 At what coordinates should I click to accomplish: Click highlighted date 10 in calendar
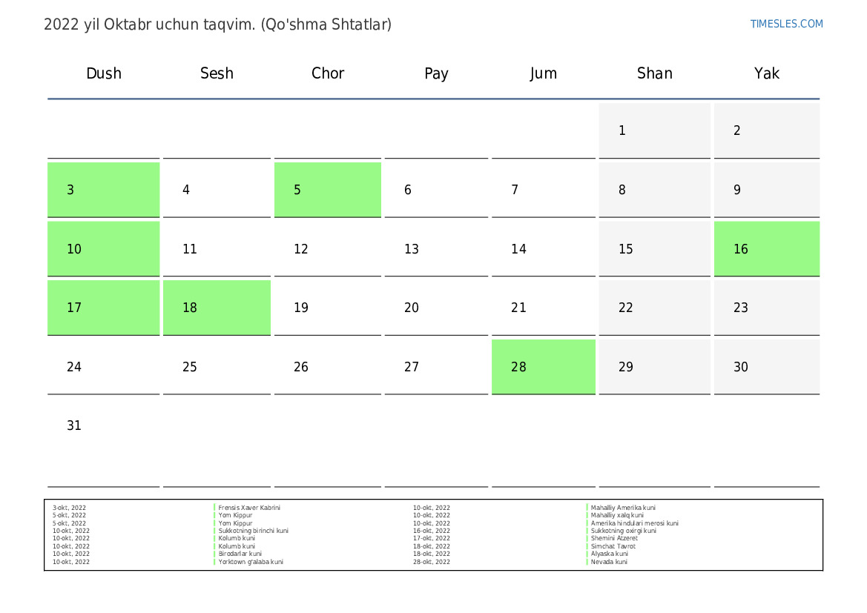(x=103, y=249)
